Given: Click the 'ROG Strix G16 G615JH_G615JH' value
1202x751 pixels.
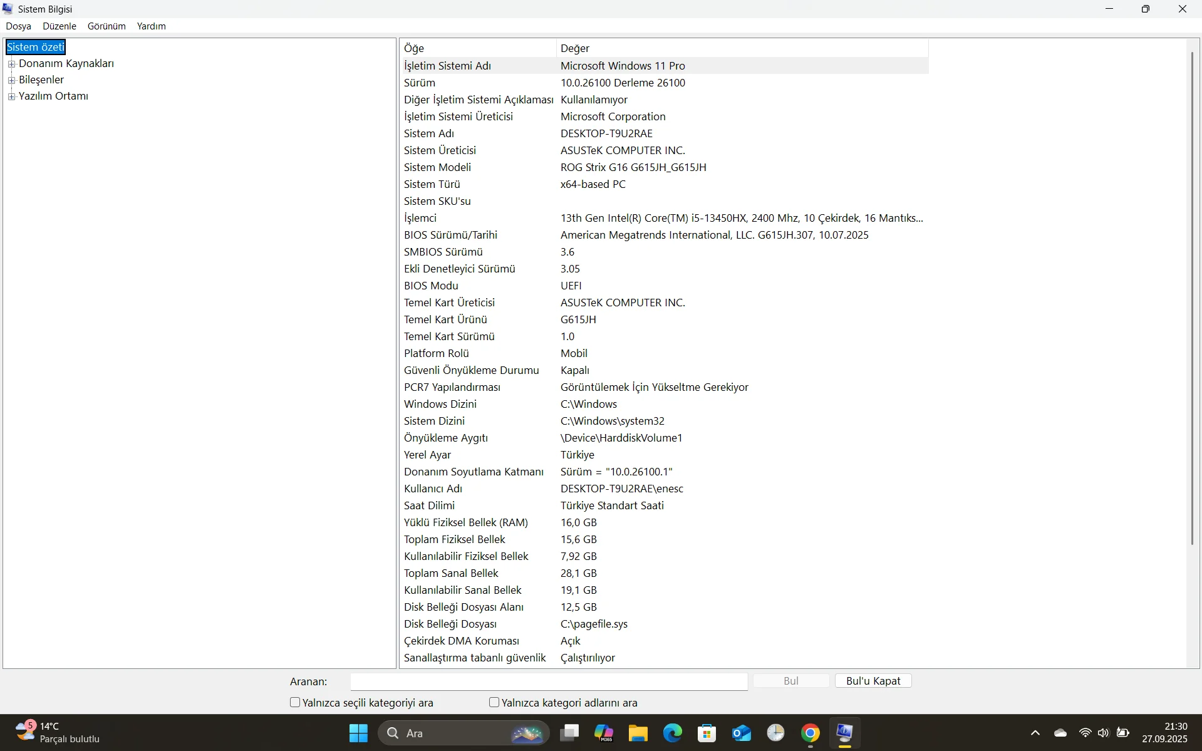Looking at the screenshot, I should (x=633, y=167).
